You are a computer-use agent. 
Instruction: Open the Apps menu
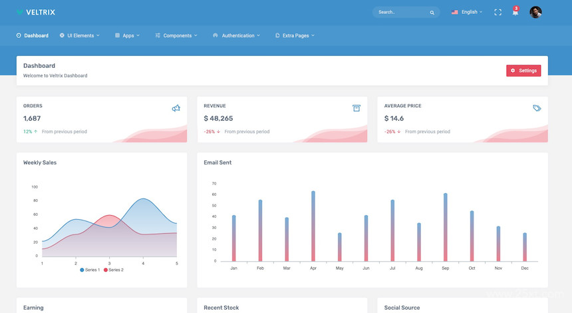tap(127, 35)
